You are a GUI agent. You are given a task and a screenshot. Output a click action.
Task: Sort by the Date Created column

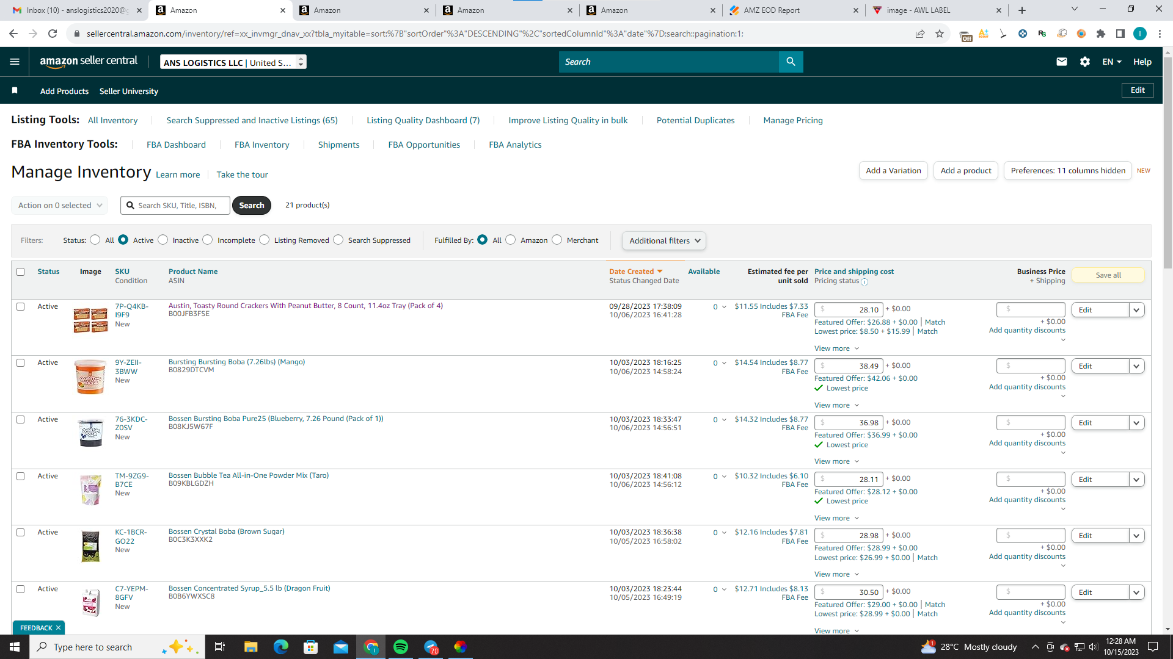tap(635, 272)
